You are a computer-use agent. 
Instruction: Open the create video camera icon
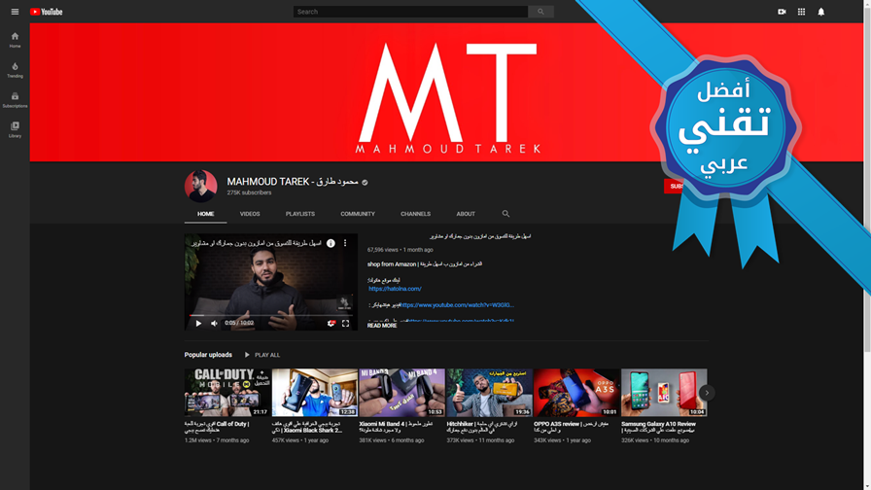tap(782, 12)
